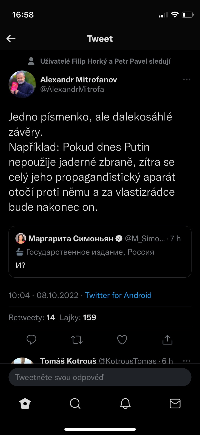Tap the reply speech bubble icon
200x435 pixels.
(x=31, y=340)
